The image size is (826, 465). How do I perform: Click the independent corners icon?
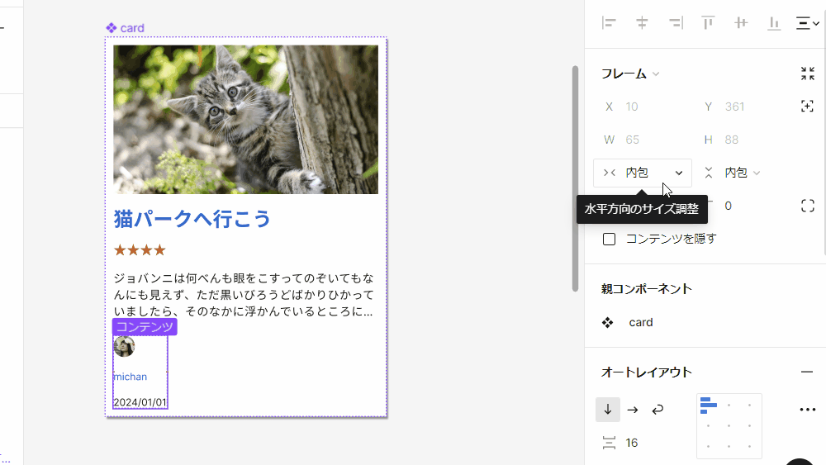tap(808, 206)
